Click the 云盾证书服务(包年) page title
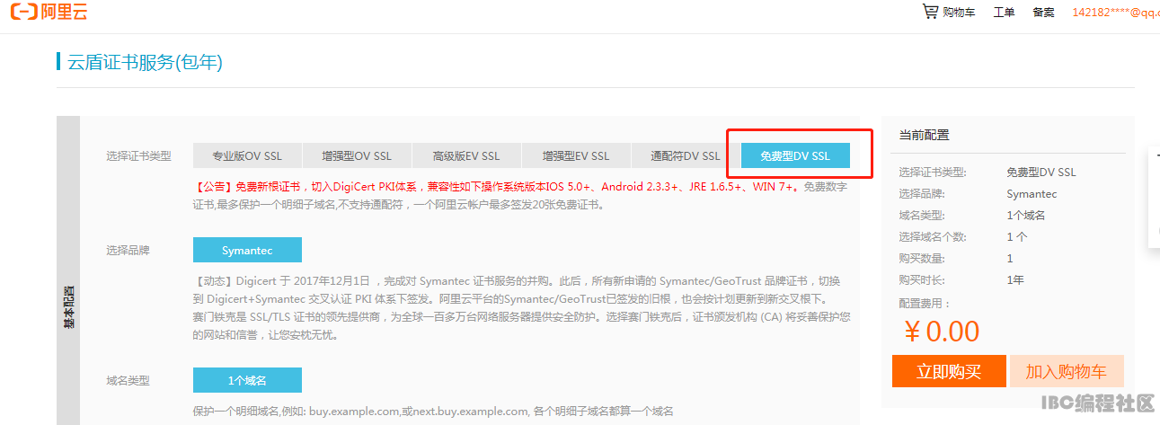This screenshot has width=1160, height=425. click(x=145, y=62)
